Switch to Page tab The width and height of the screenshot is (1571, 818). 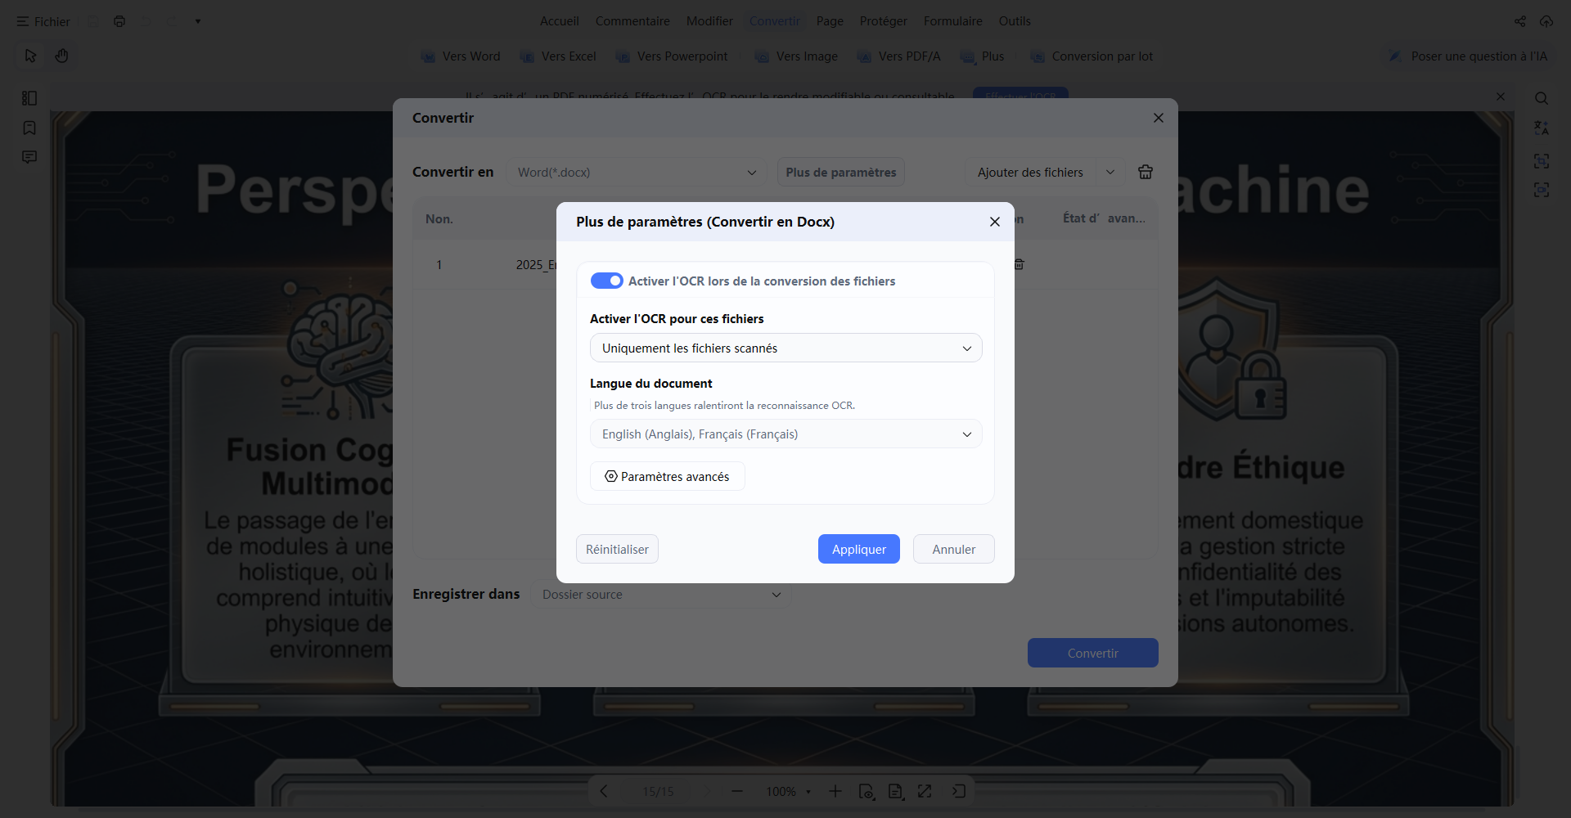830,21
